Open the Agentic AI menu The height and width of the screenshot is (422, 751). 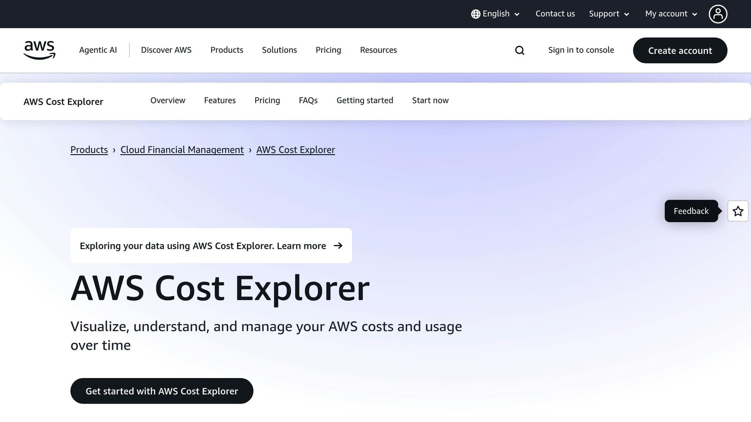tap(98, 50)
